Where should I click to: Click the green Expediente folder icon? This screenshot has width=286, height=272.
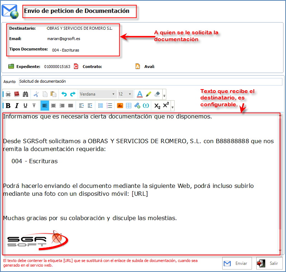11,66
